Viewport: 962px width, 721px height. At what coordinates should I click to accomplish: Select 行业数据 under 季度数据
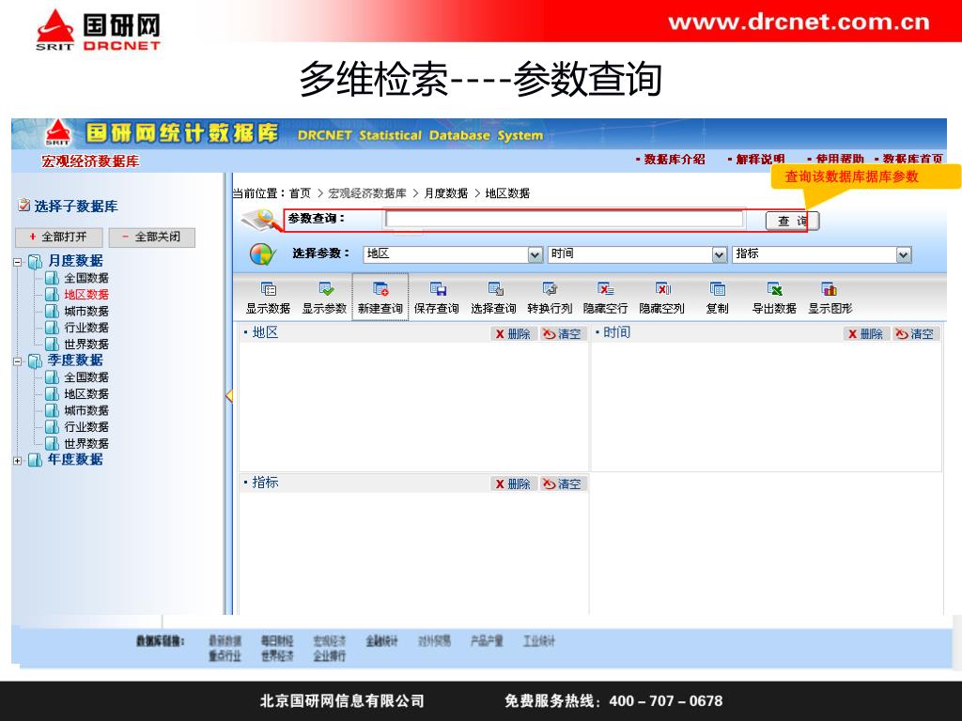pos(85,427)
